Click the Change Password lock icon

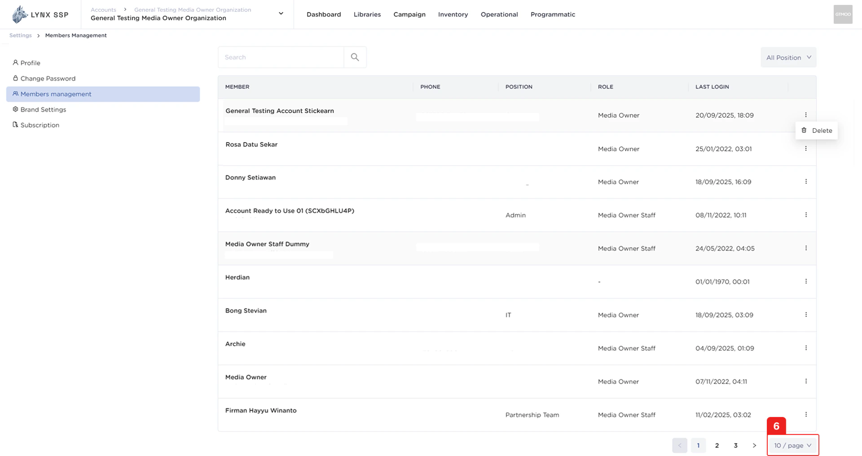(15, 78)
